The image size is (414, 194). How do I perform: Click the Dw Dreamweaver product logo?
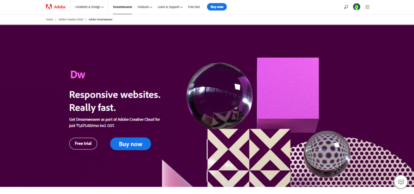pyautogui.click(x=78, y=75)
